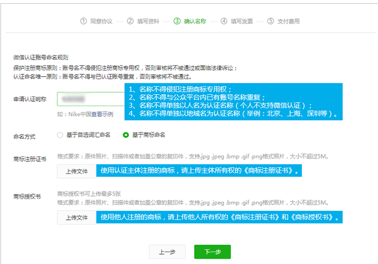Click the step 2 circled number icon
This screenshot has height=264, width=378.
130,21
